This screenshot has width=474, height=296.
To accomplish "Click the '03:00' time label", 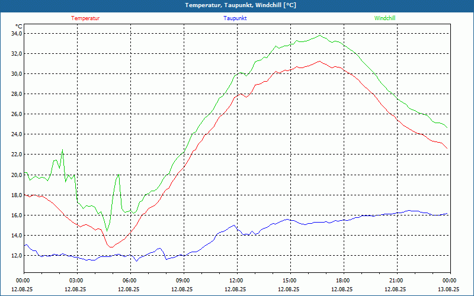I will (77, 281).
